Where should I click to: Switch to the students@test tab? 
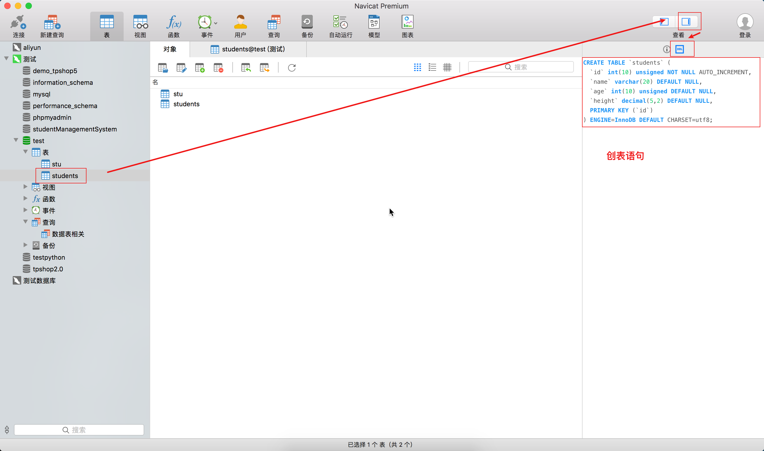tap(248, 49)
